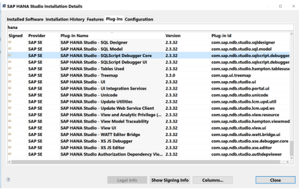Screen dimensions: 299x190
Task: Click plug-in id 'com.sap.ndb.studio.unicode'
Action: [240, 95]
